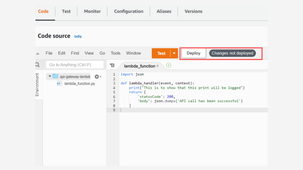Open the Go menu
The width and height of the screenshot is (303, 170).
click(102, 53)
